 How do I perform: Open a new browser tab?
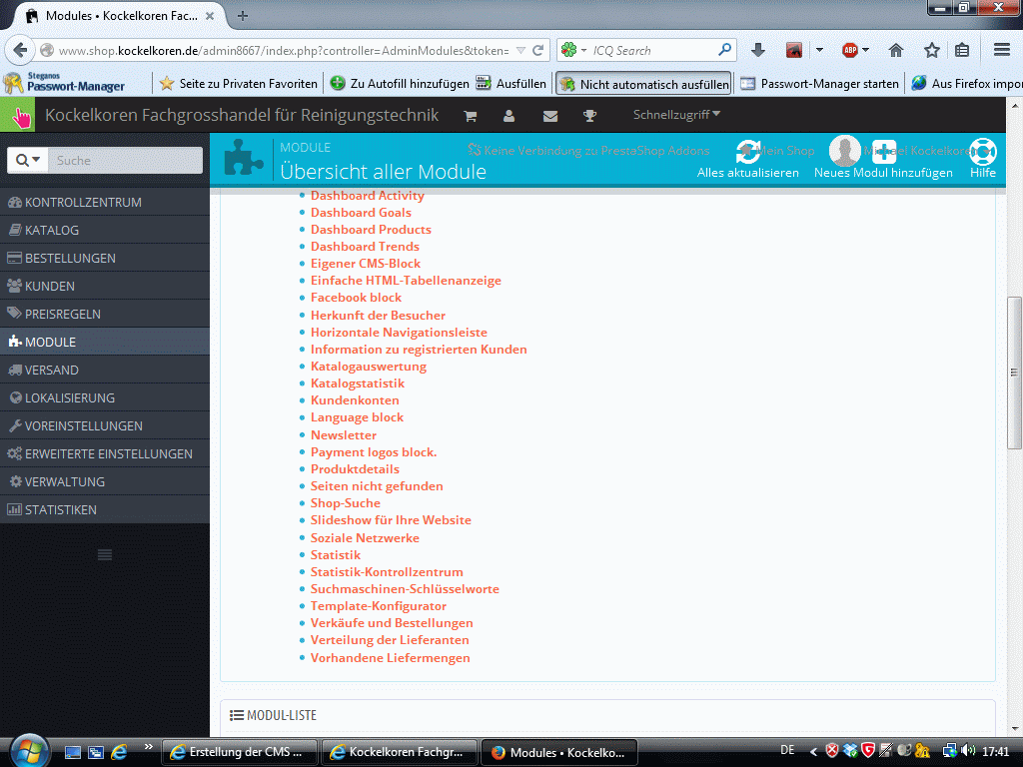click(242, 16)
